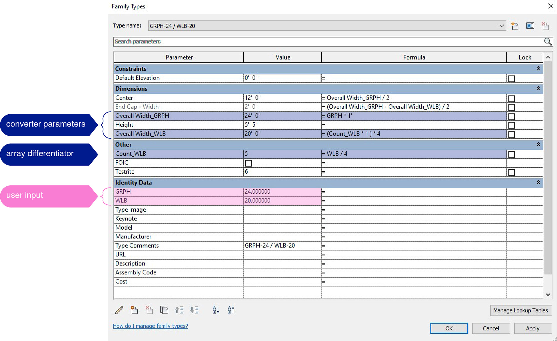Click the Parameter column header
Screen dimensions: 557x341
179,57
